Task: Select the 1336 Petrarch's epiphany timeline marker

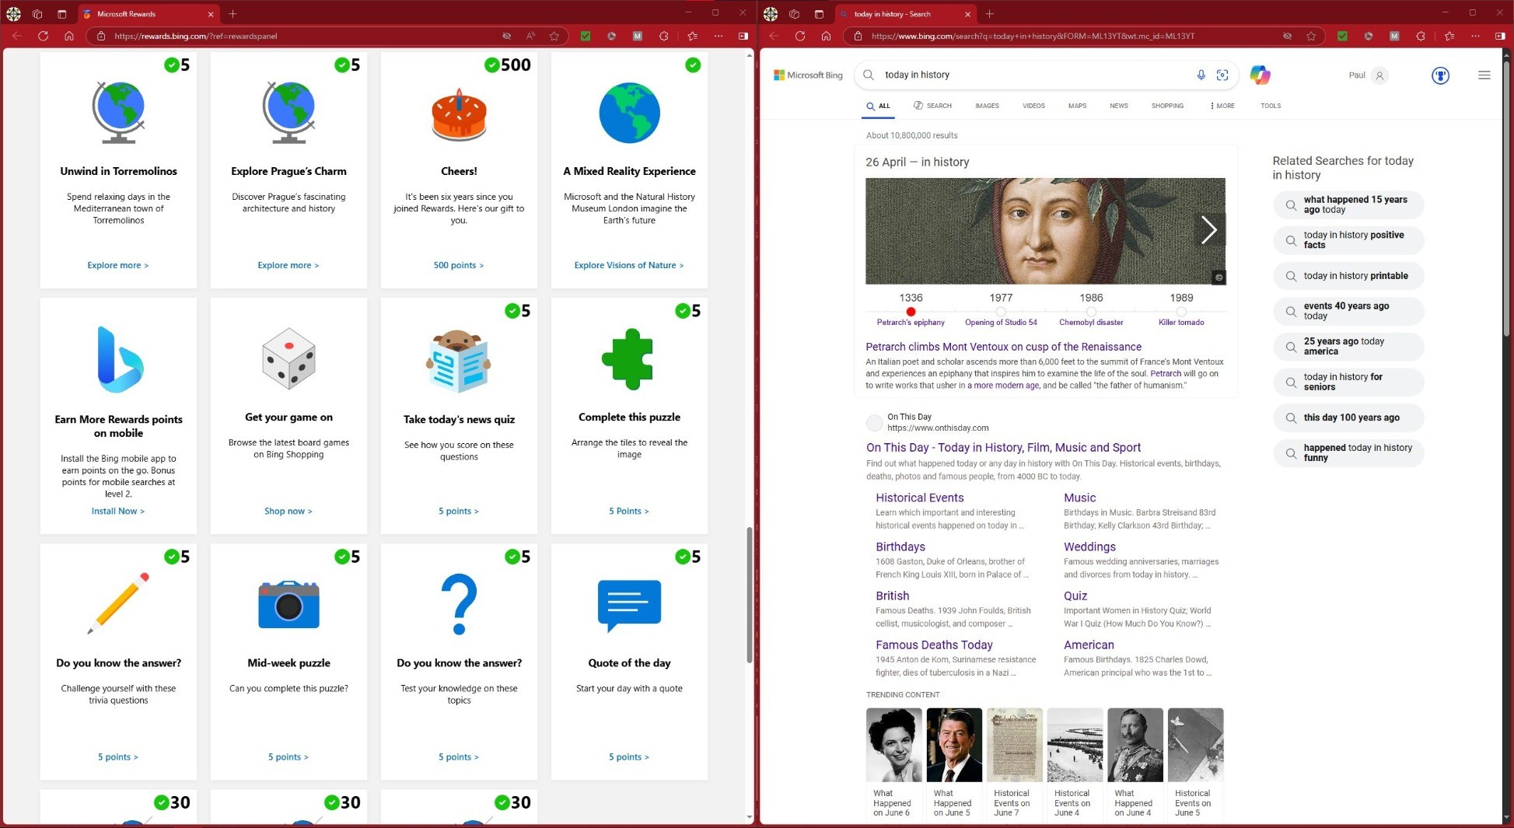Action: [x=911, y=311]
